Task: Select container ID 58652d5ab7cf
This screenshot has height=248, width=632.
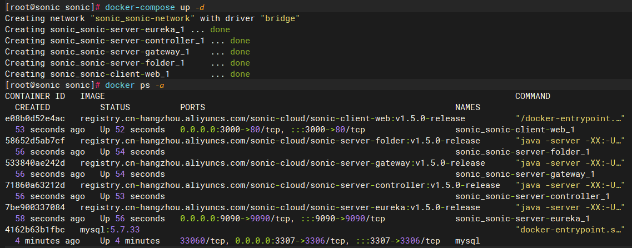Action: point(35,141)
